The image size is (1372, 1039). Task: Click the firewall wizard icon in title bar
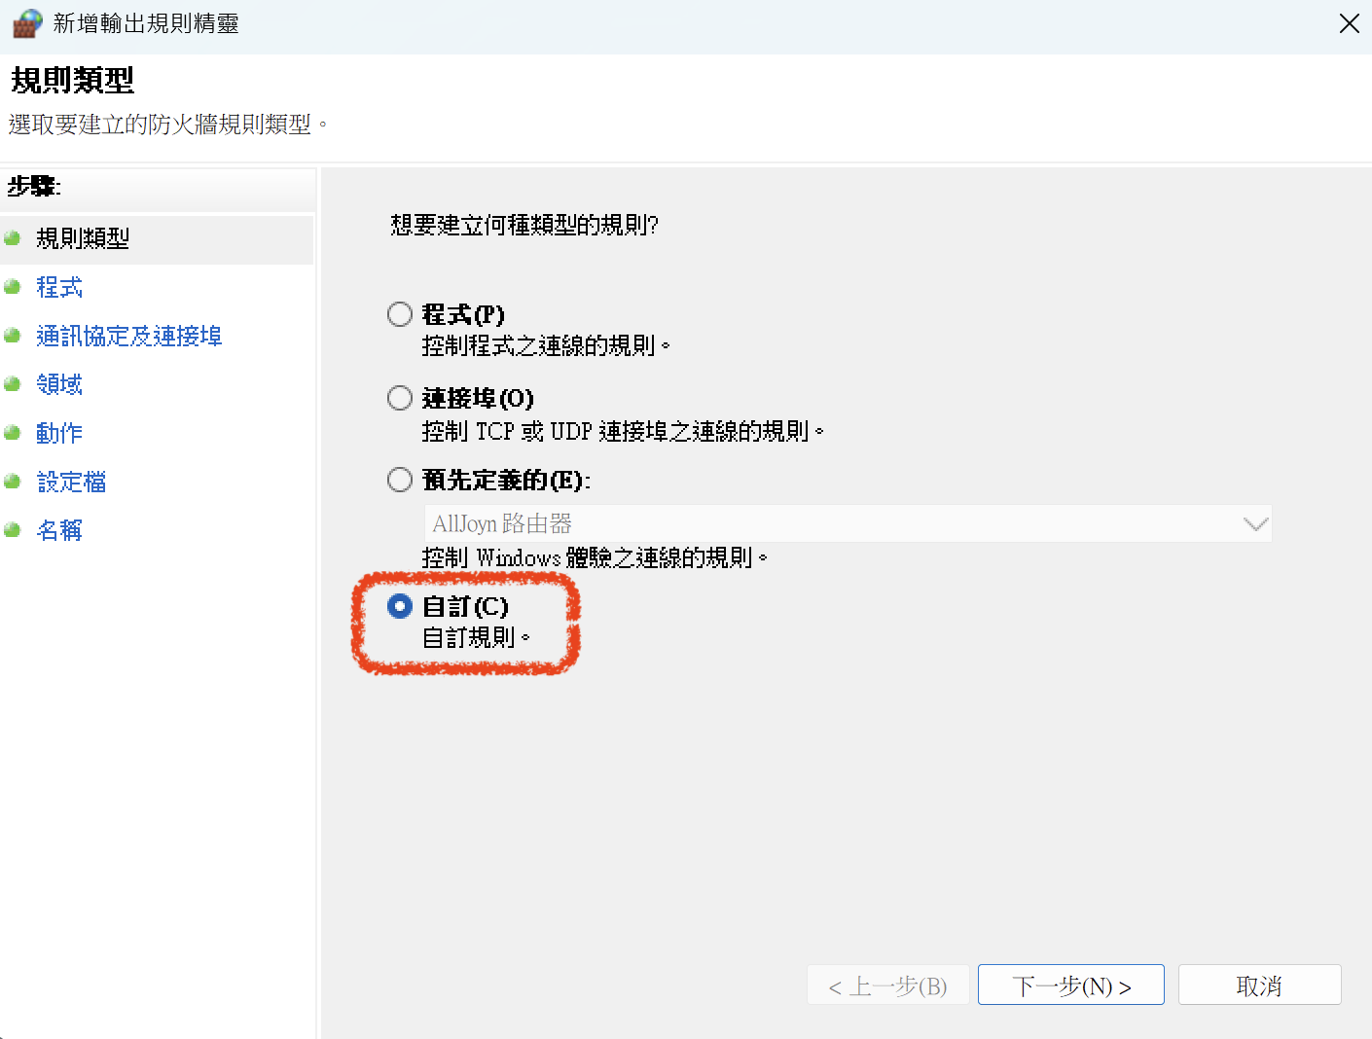point(27,23)
